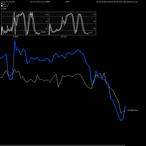
Task: Click the 'OBV' legend text
Action: coord(5,9)
